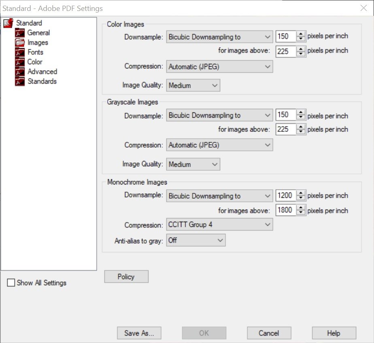This screenshot has width=374, height=343.
Task: Enable the Show All Settings checkbox
Action: [x=11, y=283]
